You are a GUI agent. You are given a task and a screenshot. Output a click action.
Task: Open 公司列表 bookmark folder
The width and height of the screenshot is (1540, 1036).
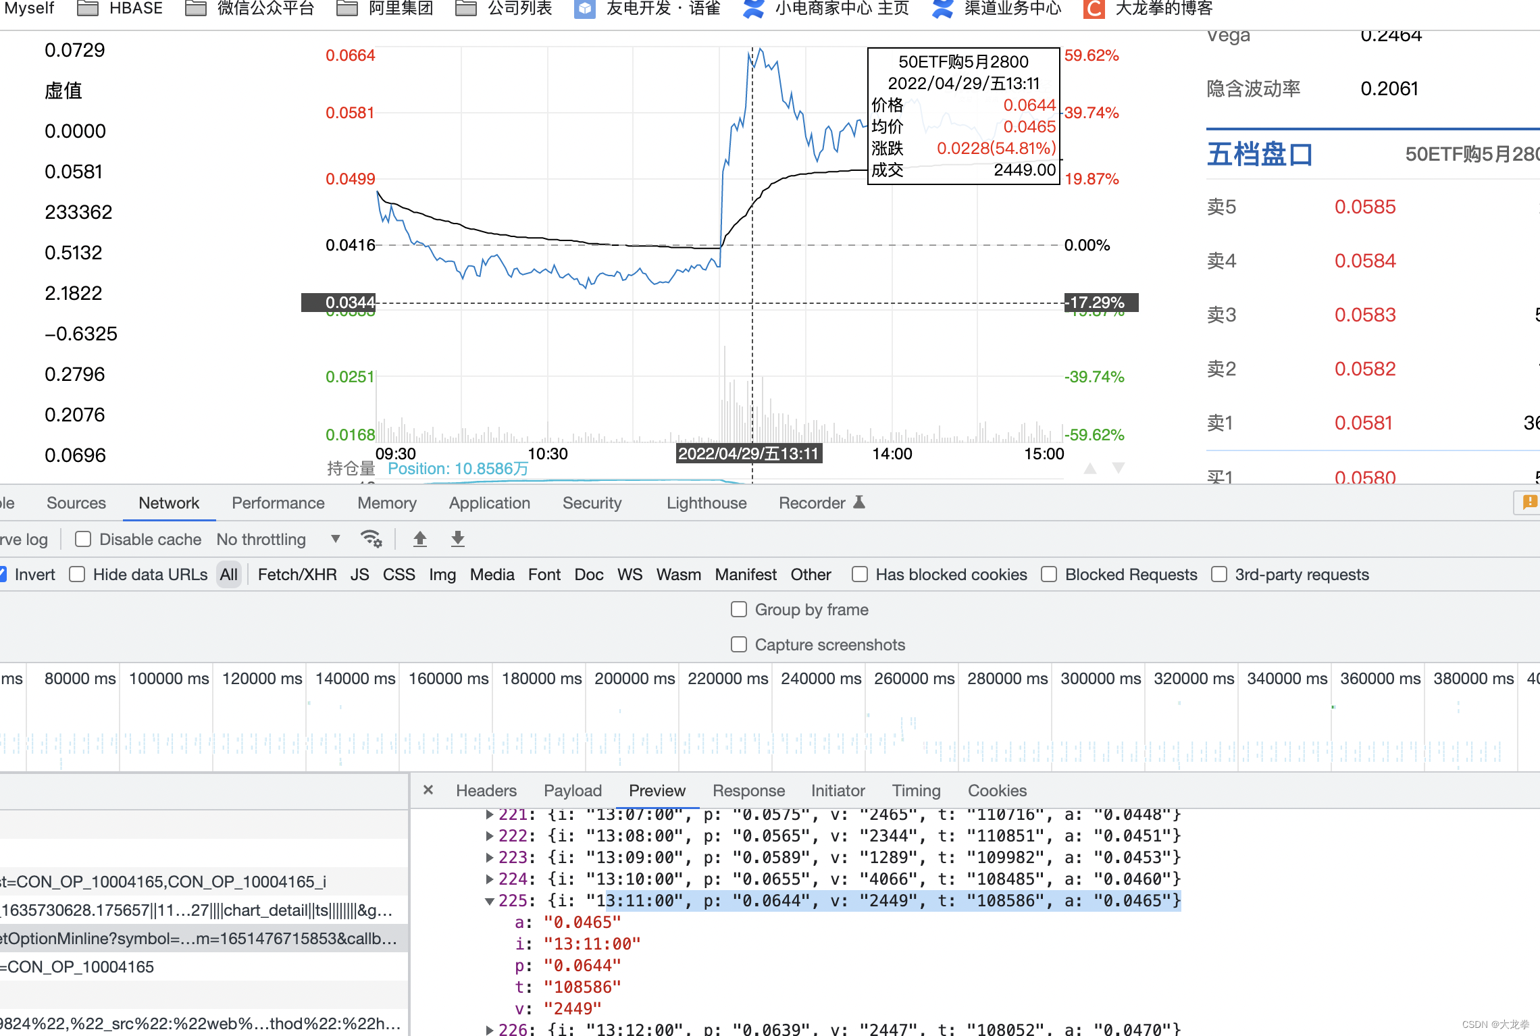tap(504, 8)
